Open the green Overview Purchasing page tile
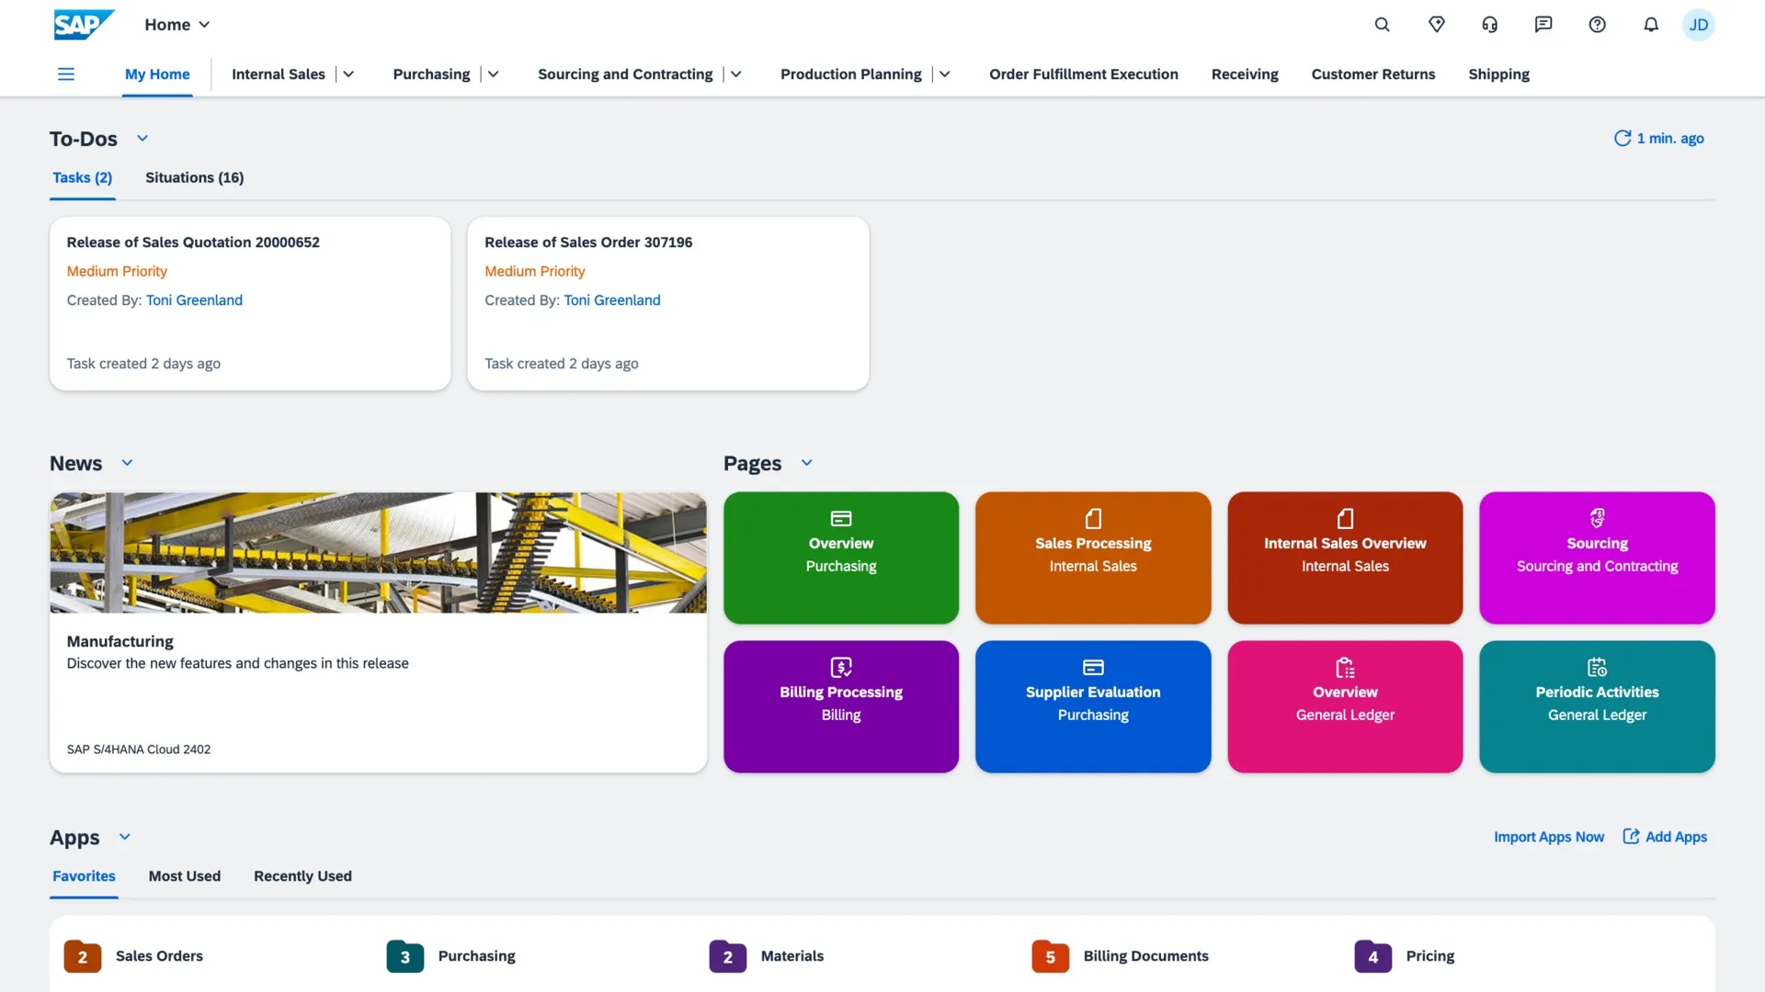 coord(840,558)
